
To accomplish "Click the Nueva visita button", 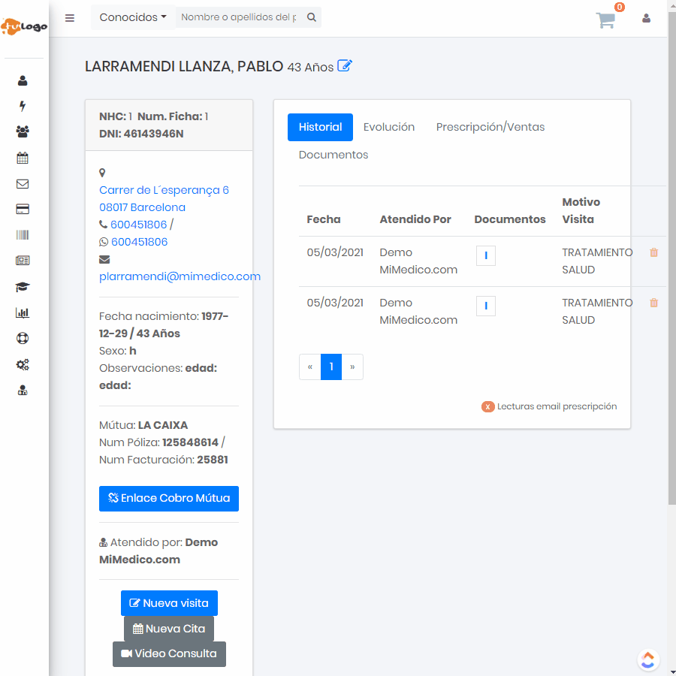I will [x=170, y=603].
